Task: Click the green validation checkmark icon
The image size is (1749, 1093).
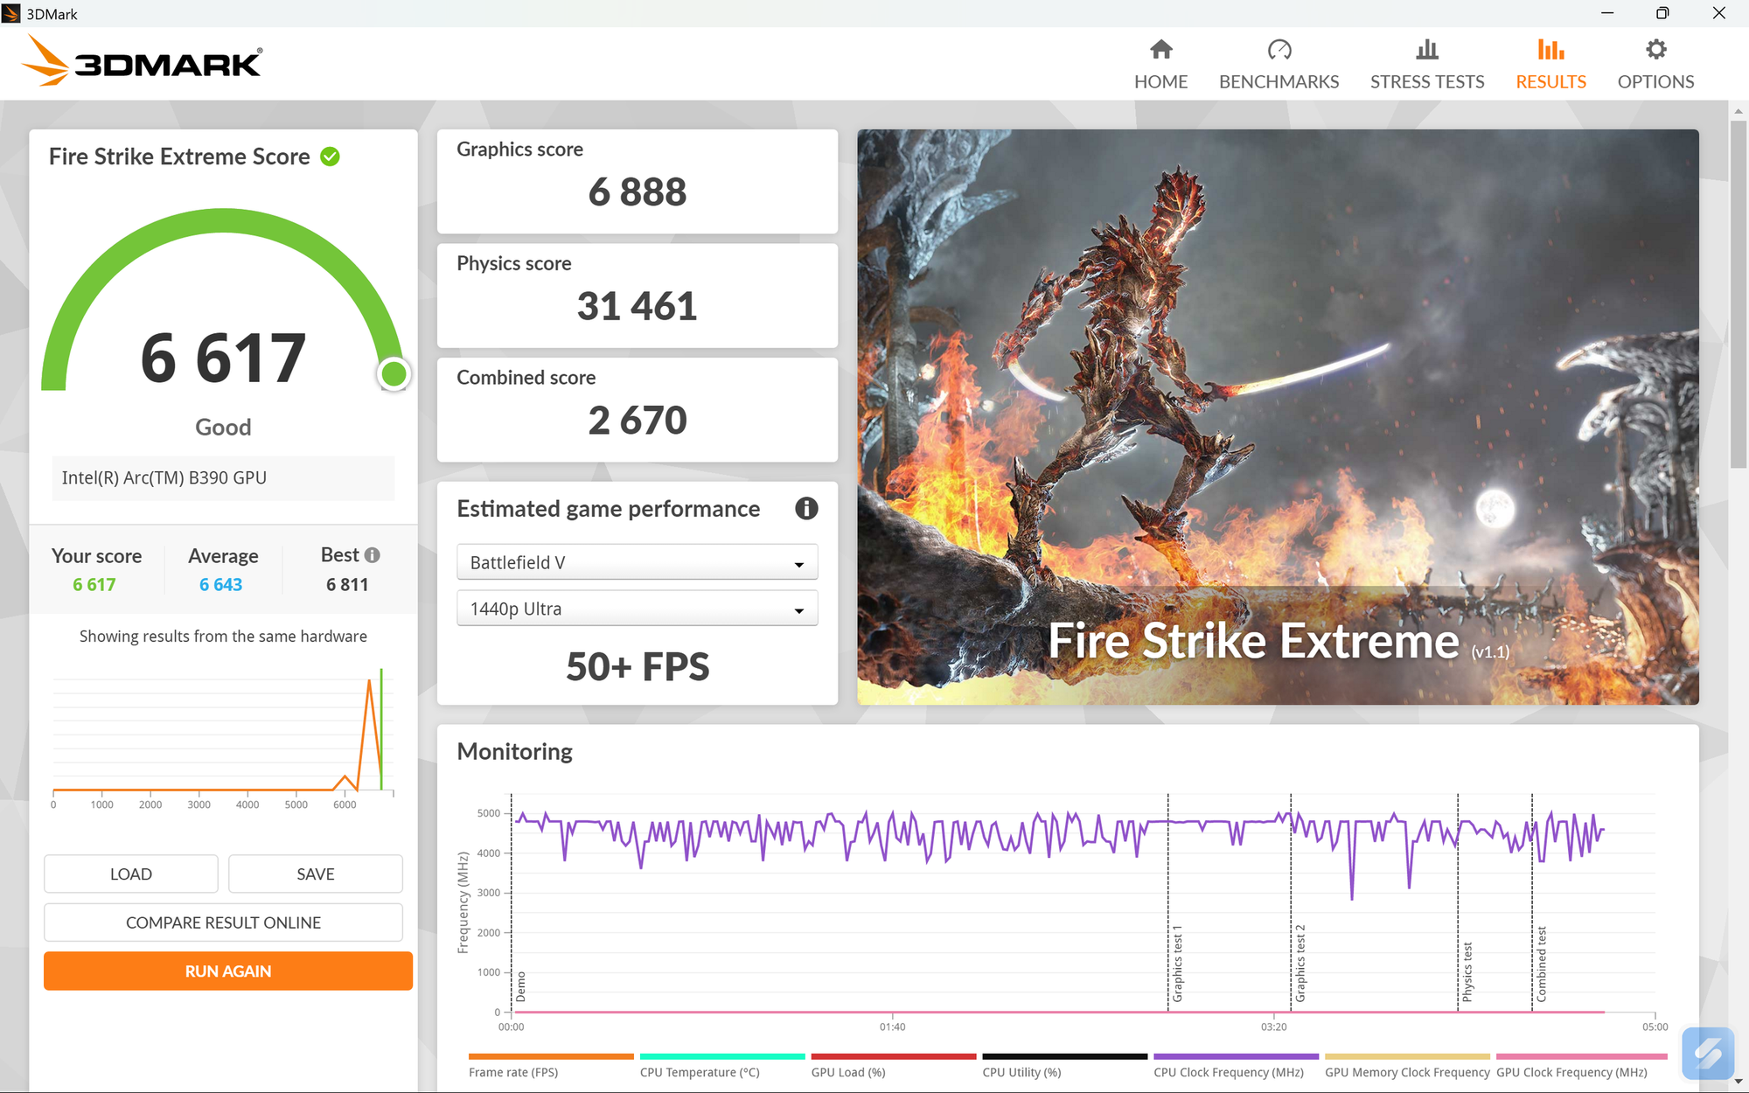Action: [330, 157]
